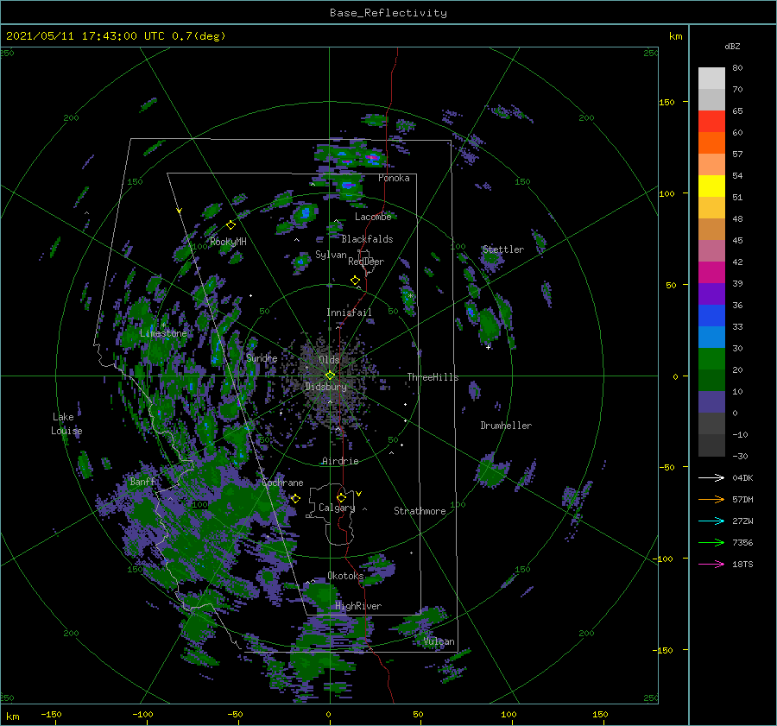Click the Strathmore label
This screenshot has height=726, width=777.
point(420,511)
